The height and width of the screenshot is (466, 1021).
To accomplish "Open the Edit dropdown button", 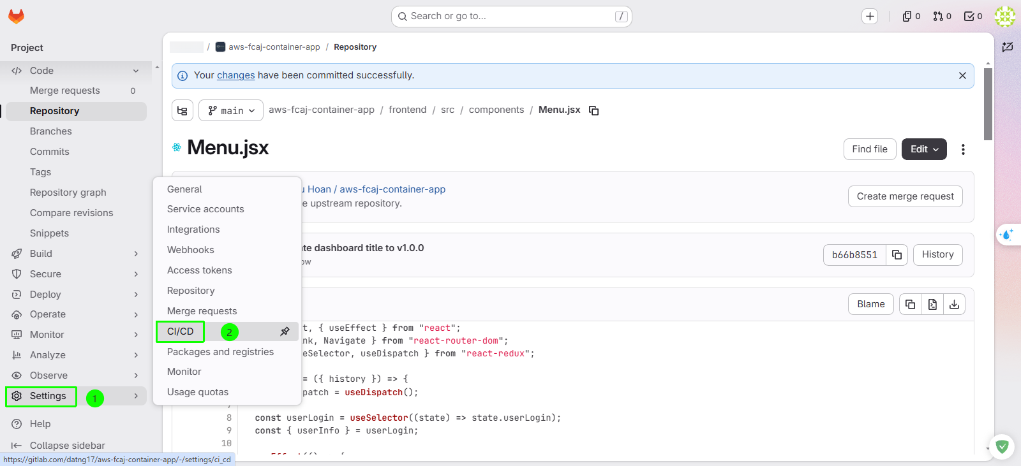I will [924, 149].
